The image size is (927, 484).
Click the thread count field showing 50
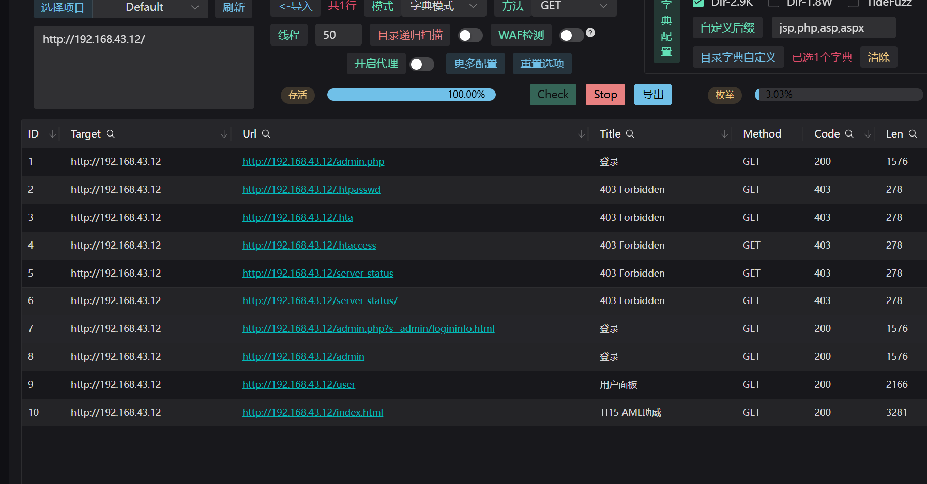click(339, 35)
